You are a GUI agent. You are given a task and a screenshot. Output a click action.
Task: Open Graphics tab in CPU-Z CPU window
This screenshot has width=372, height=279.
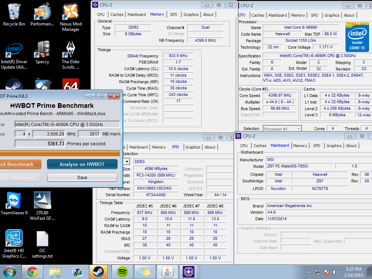pos(332,15)
